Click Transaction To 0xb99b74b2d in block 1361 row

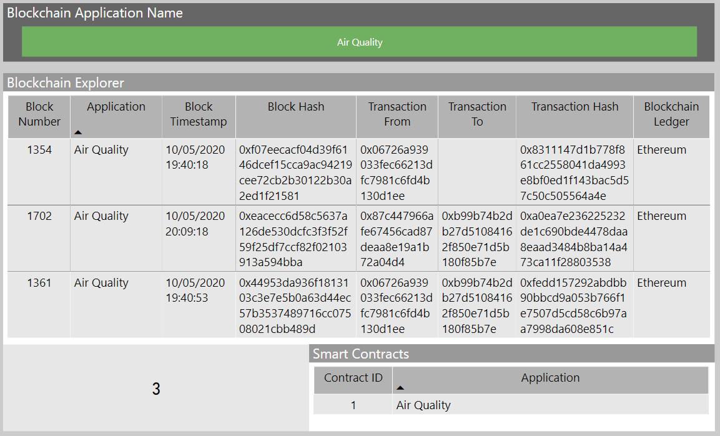tap(477, 305)
